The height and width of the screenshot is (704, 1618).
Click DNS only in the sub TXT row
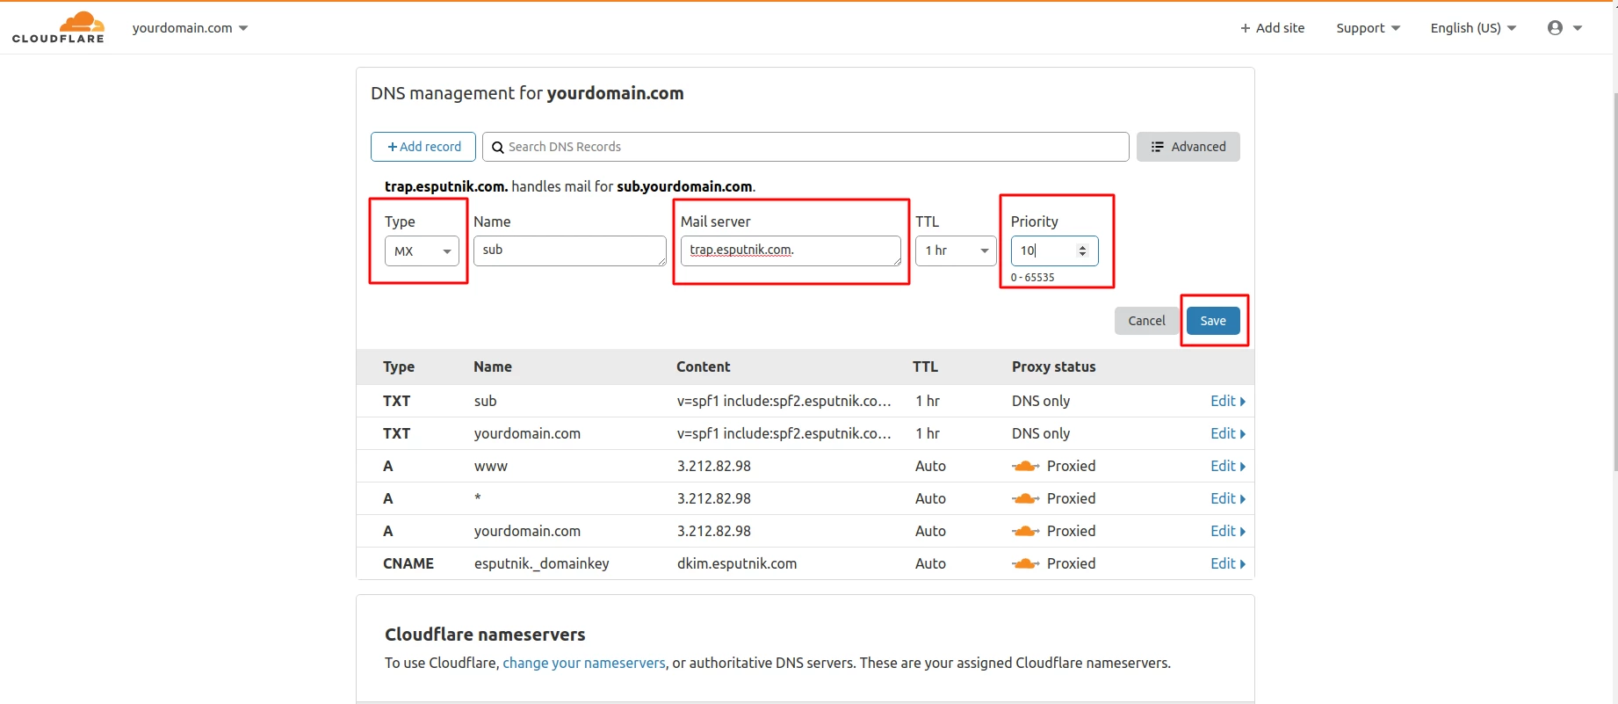pyautogui.click(x=1041, y=401)
